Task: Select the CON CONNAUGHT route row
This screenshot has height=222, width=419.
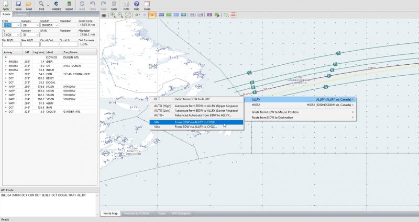Action: click(50, 74)
